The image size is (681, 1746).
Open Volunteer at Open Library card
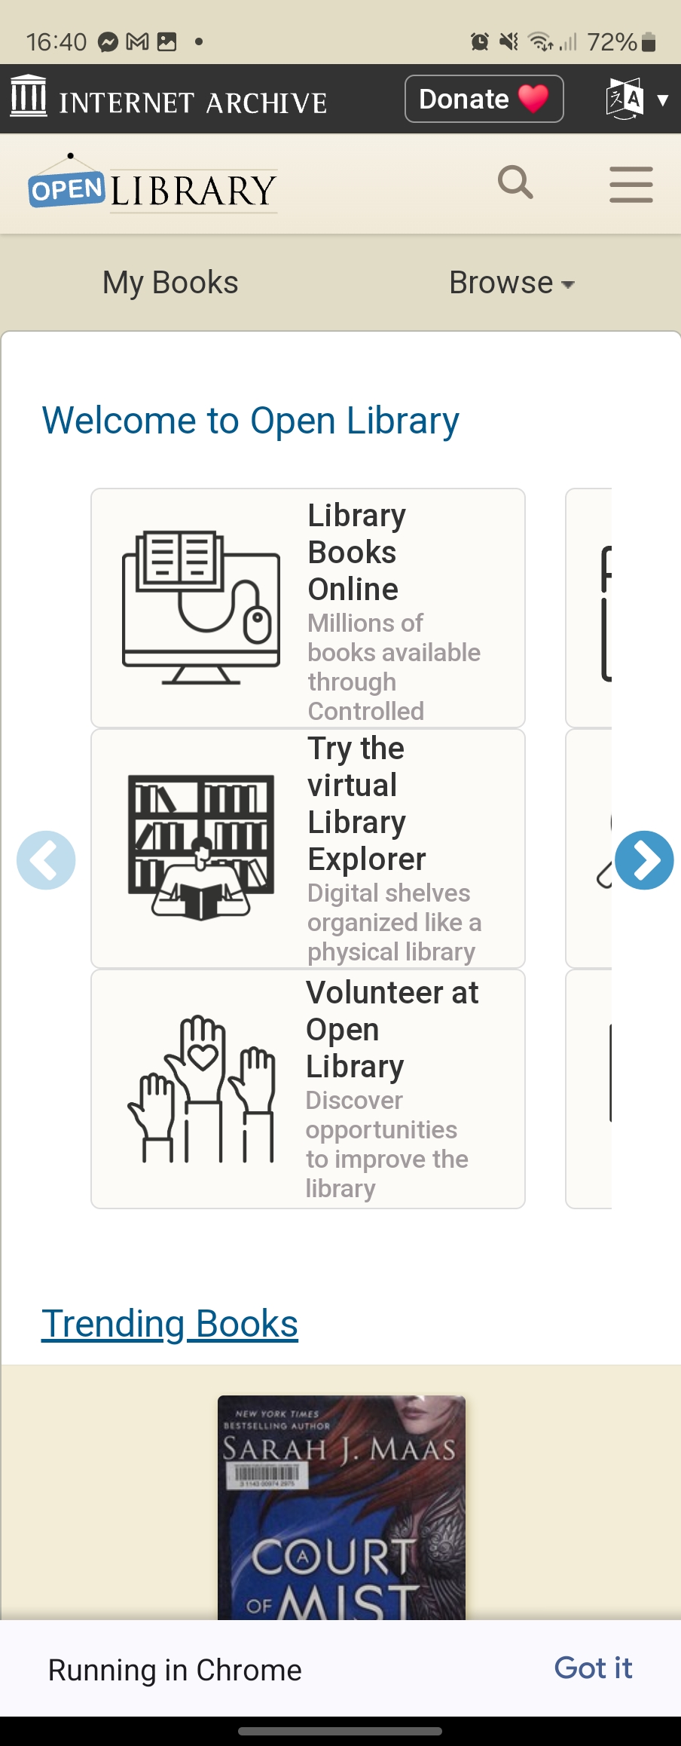click(308, 1089)
